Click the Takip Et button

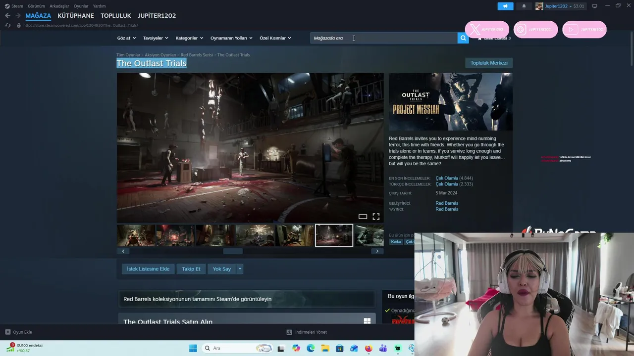191,269
